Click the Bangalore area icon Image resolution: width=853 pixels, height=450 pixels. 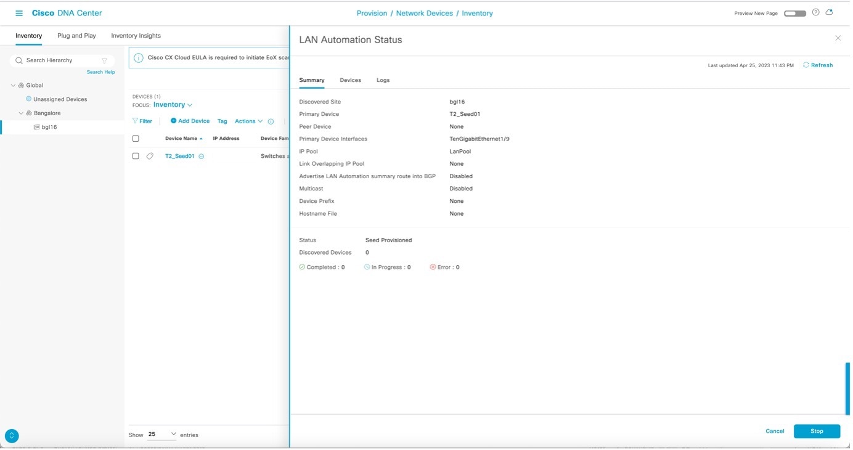[29, 113]
